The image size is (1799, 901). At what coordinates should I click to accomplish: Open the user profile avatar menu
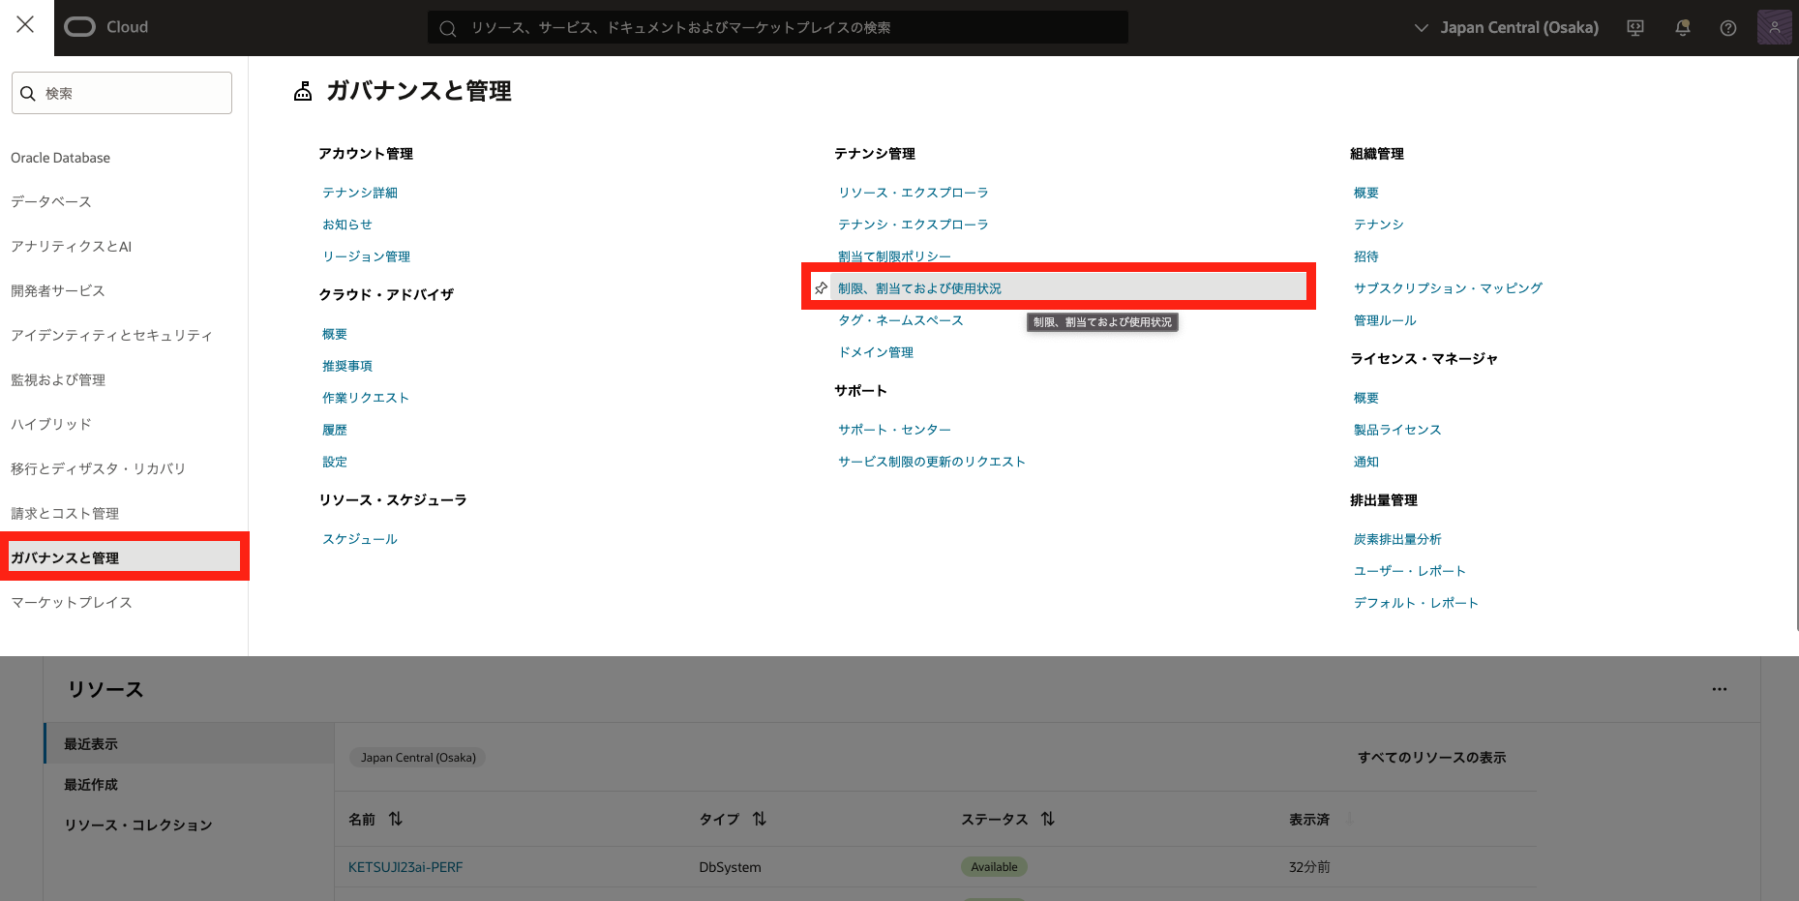(1774, 28)
